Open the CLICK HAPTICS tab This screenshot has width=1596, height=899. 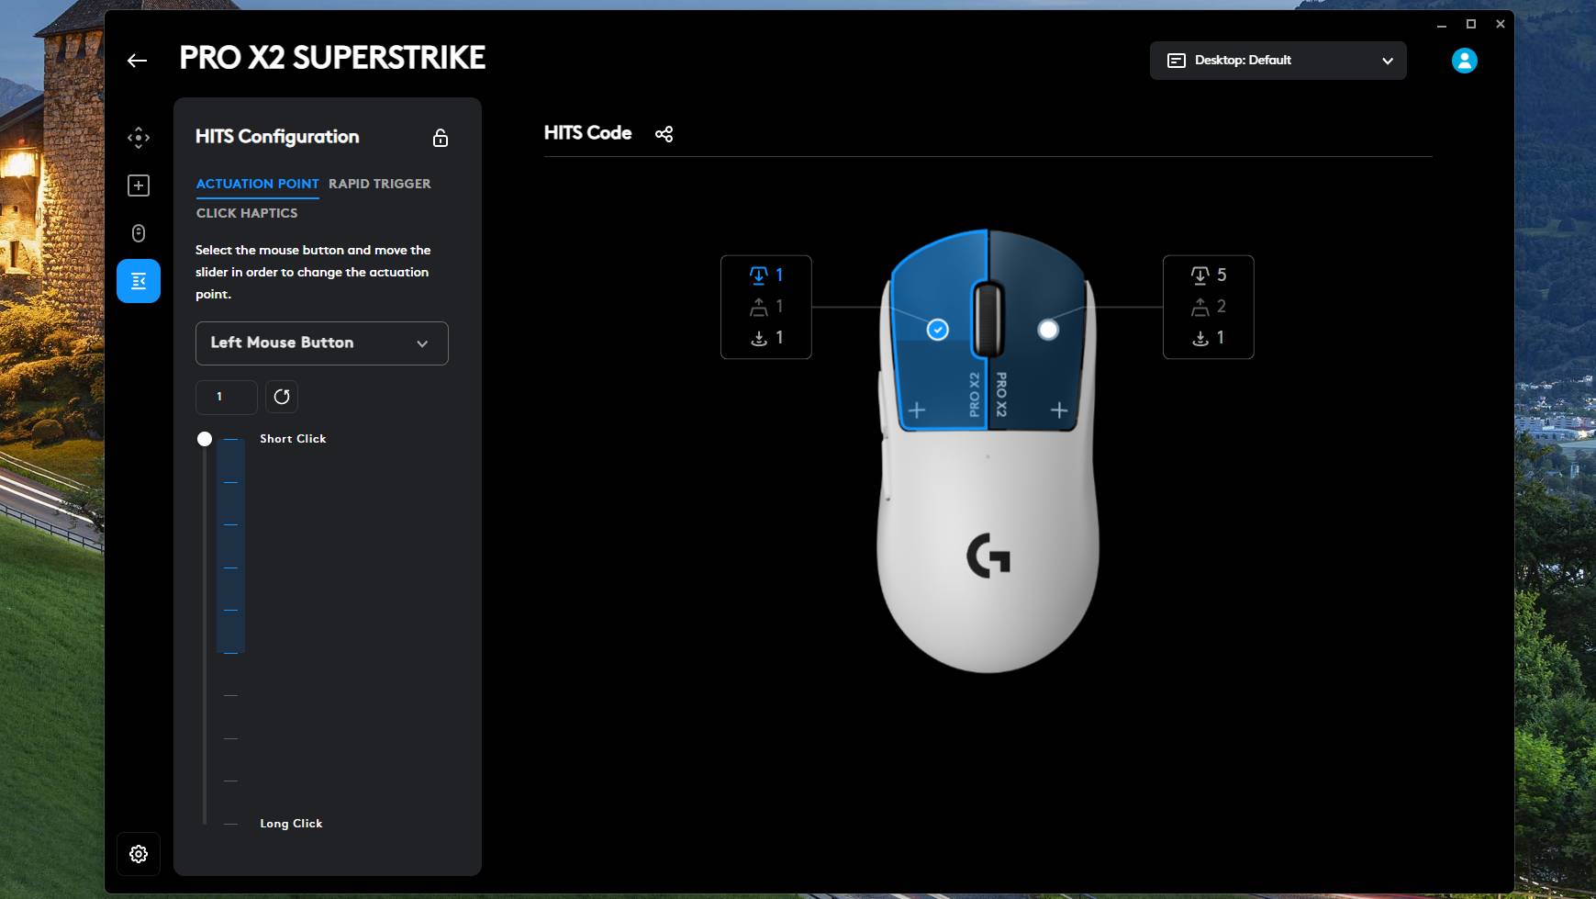(246, 213)
